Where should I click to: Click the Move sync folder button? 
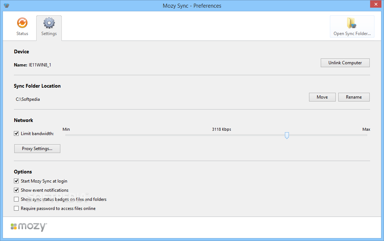[x=322, y=97]
